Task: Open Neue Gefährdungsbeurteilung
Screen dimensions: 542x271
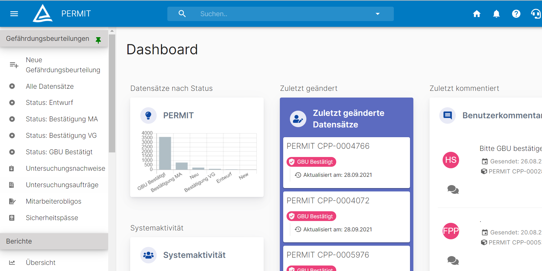Action: (x=63, y=65)
